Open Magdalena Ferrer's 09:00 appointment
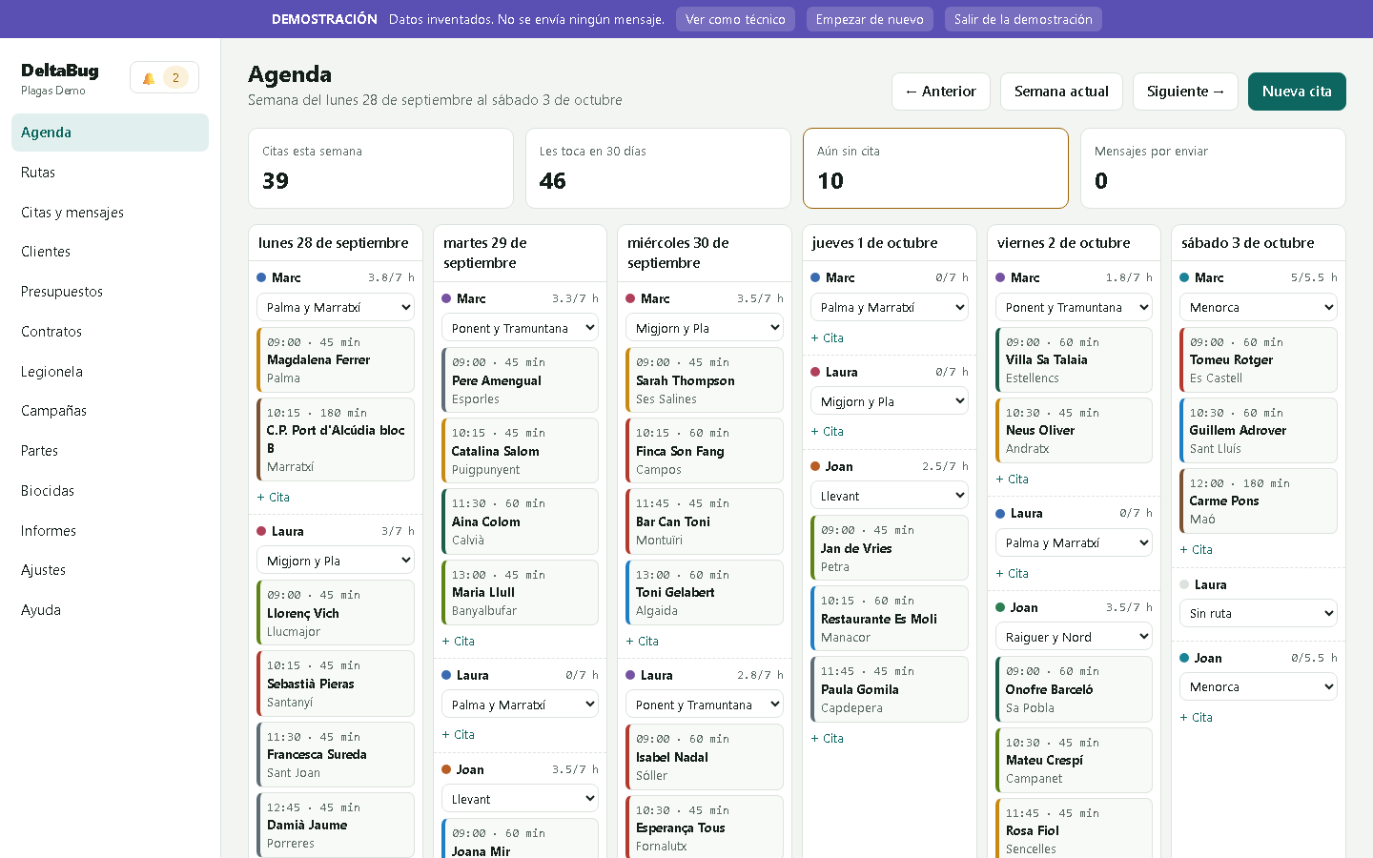Image resolution: width=1373 pixels, height=858 pixels. pos(336,359)
